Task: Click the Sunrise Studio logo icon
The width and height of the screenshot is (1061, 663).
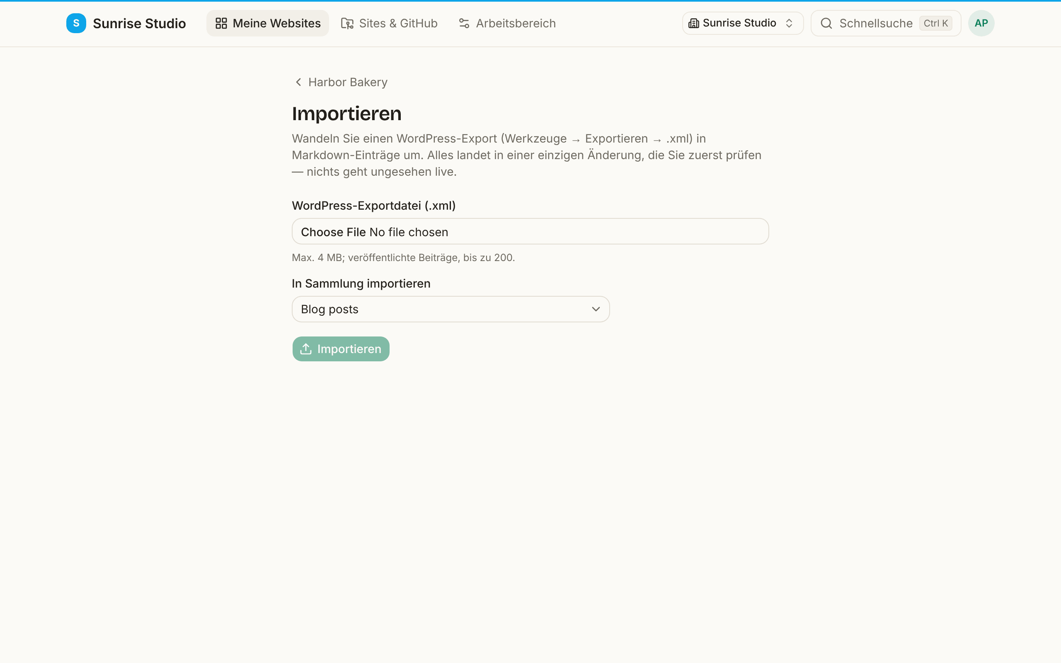Action: pyautogui.click(x=76, y=23)
